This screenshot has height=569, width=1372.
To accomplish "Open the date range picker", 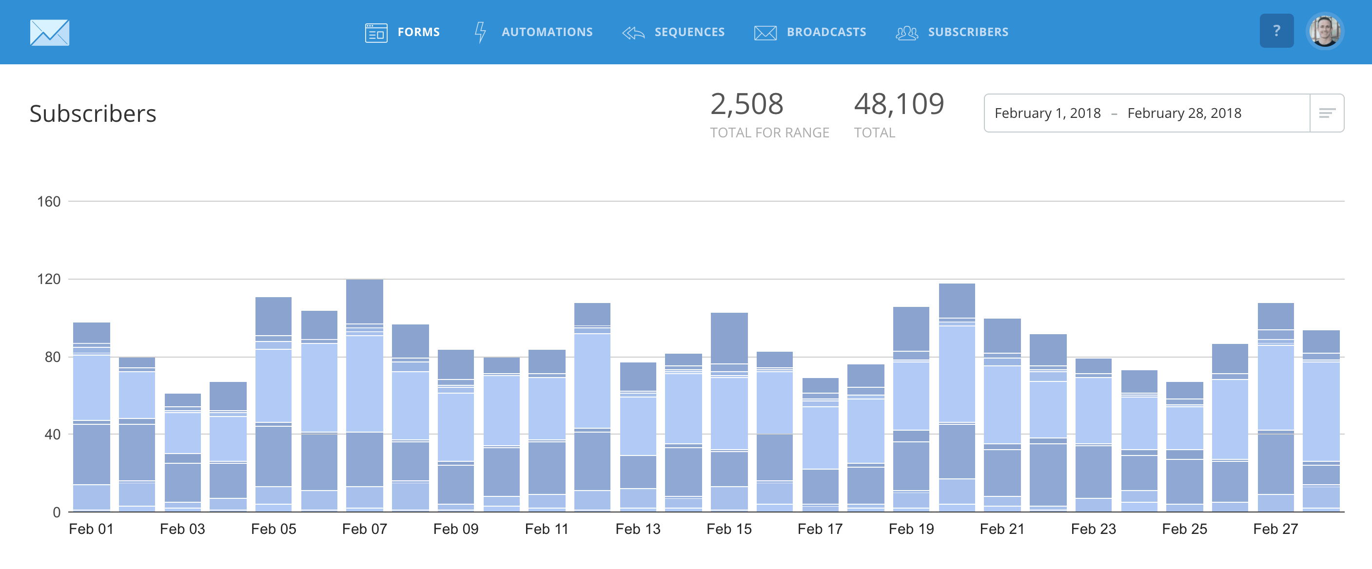I will [1145, 113].
